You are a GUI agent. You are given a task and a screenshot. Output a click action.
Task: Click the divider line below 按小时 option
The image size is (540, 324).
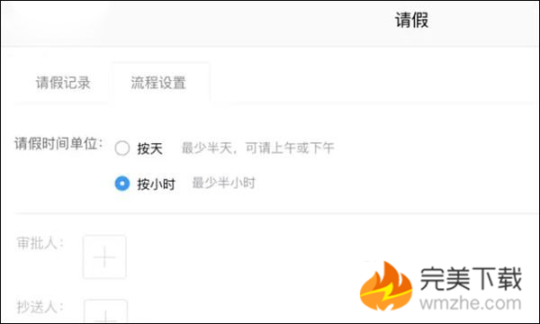275,213
